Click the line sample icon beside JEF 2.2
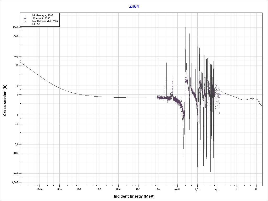The width and height of the screenshot is (268, 201). (25, 24)
